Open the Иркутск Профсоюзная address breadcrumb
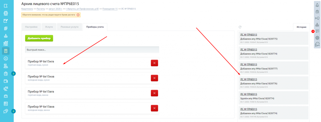 coord(82,9)
